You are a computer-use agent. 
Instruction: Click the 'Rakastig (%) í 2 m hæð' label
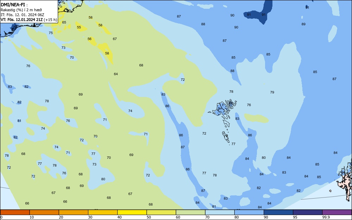[x=21, y=10]
